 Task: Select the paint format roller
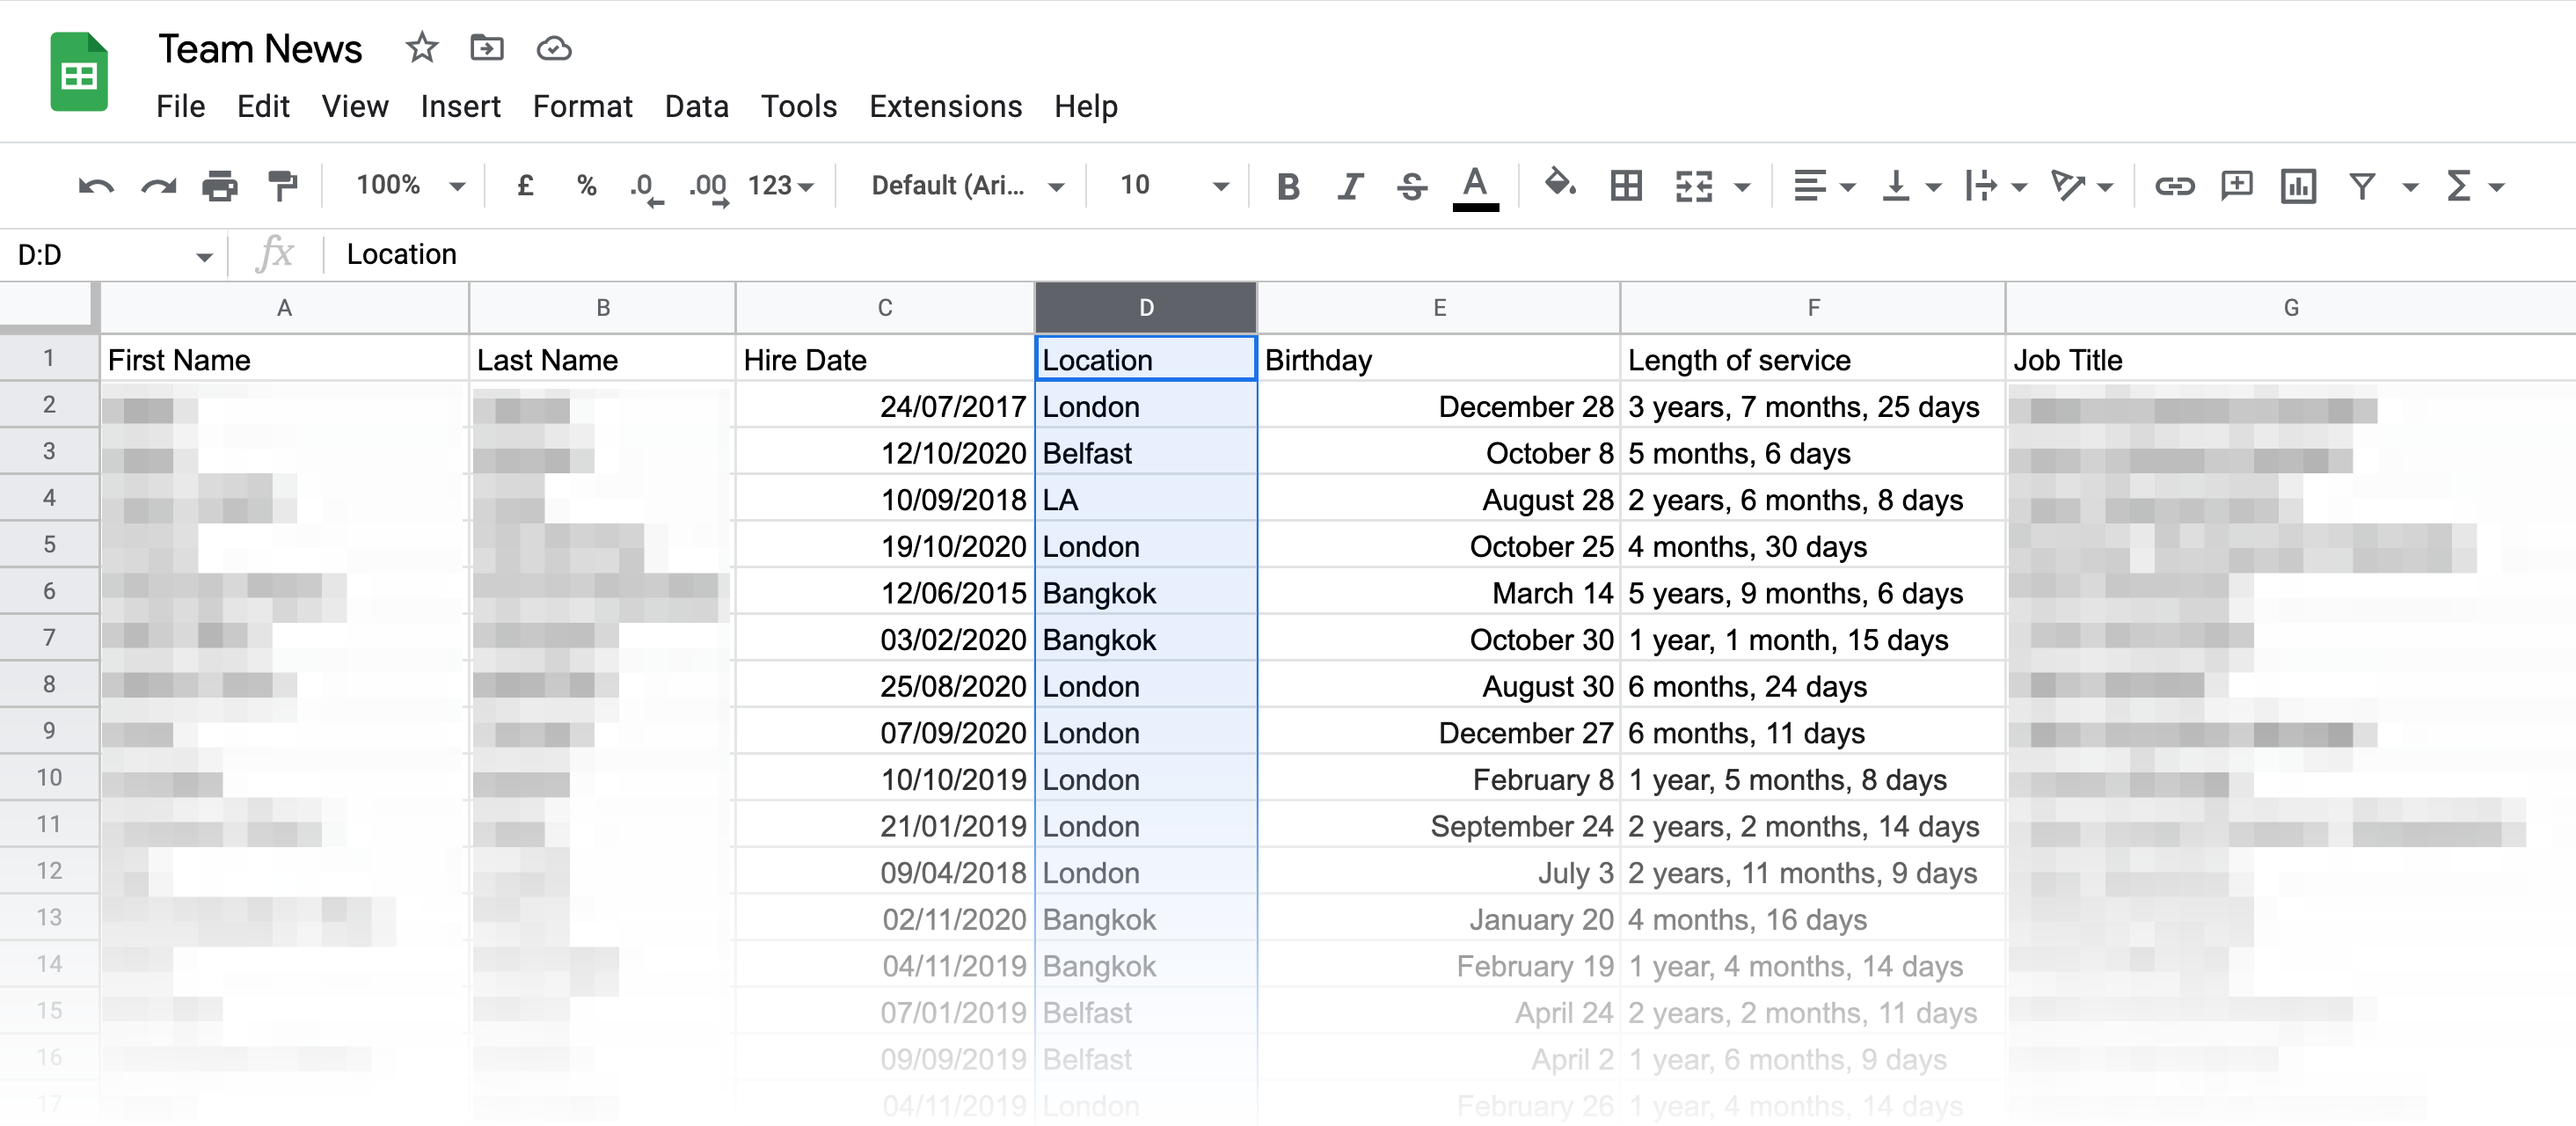click(x=283, y=186)
